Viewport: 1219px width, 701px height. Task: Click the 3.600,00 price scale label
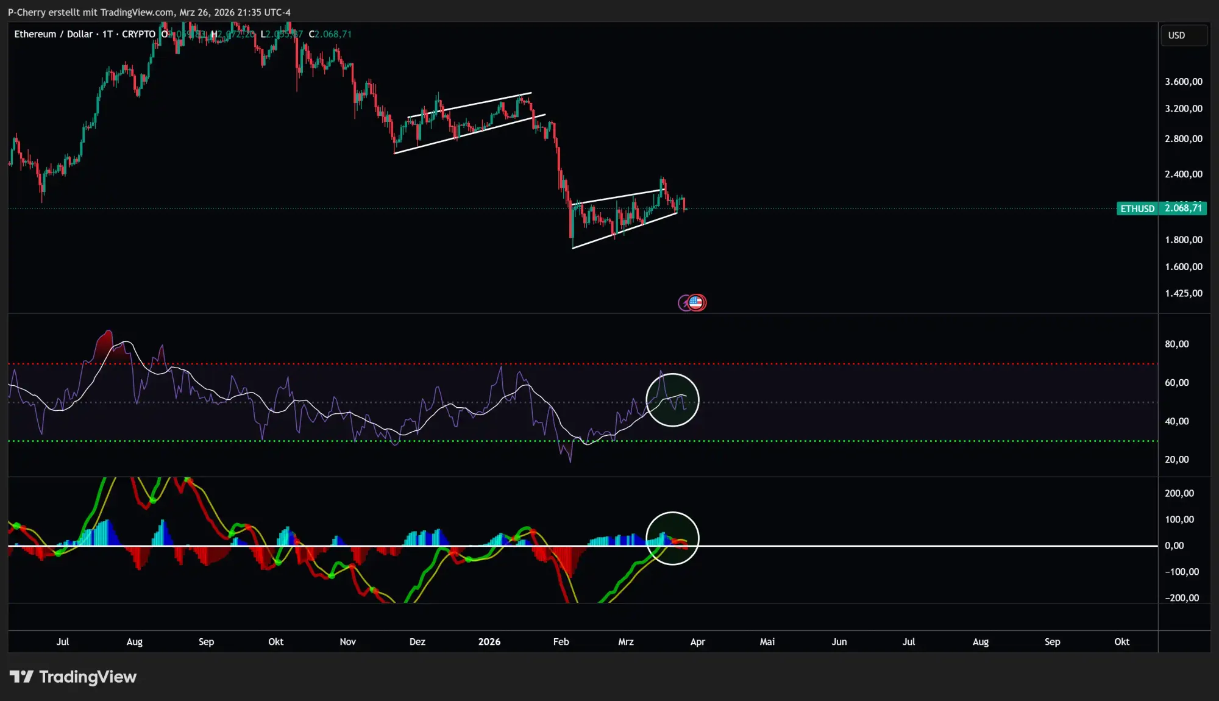(1183, 82)
